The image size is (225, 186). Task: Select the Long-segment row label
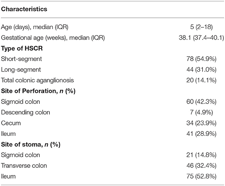[21, 70]
